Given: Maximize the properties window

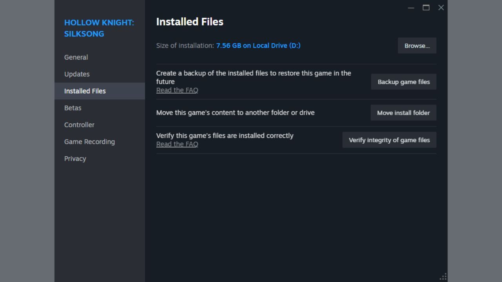Looking at the screenshot, I should tap(426, 8).
